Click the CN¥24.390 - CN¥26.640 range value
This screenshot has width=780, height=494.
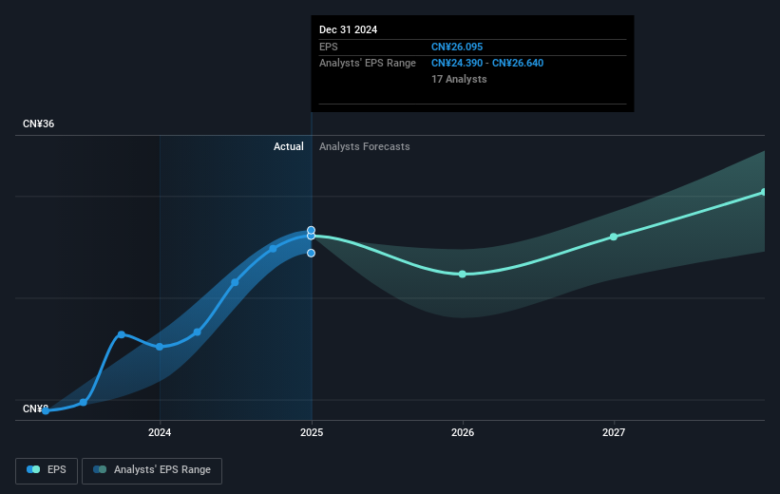(487, 64)
